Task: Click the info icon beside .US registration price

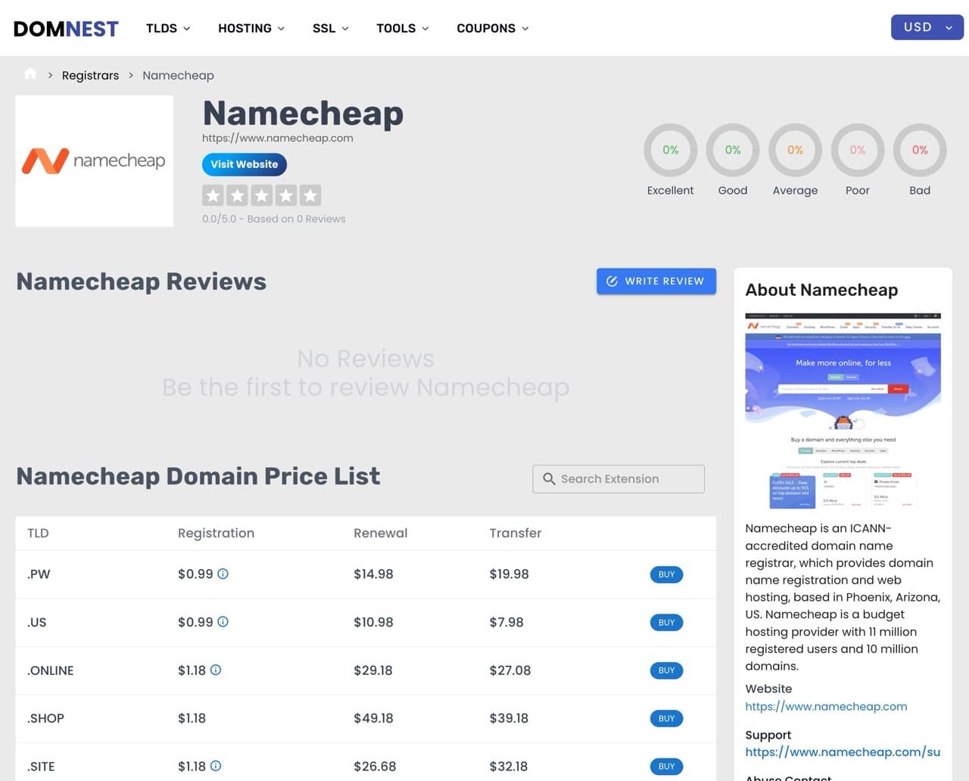Action: click(x=223, y=622)
